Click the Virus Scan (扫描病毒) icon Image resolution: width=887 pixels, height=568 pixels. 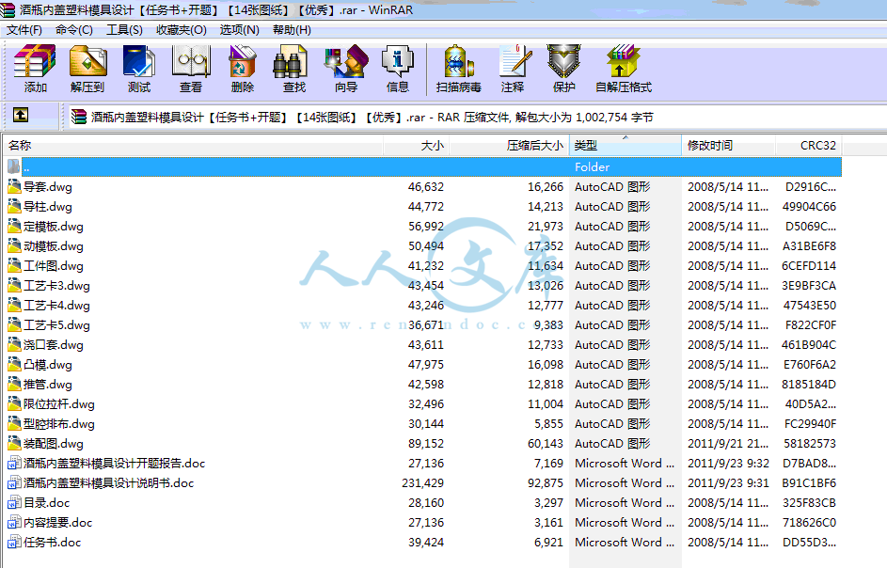pos(459,61)
